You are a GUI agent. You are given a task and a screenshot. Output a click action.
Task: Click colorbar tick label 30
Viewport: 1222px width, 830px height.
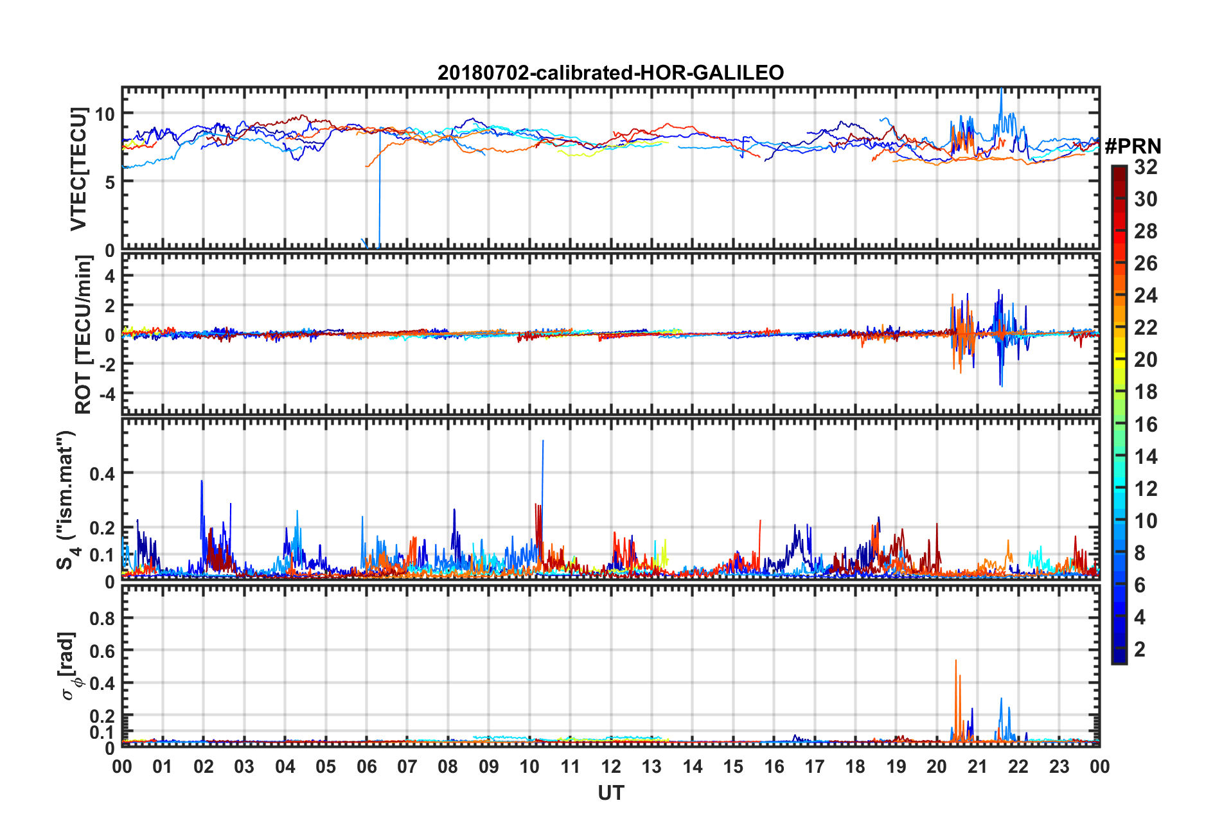point(1146,199)
